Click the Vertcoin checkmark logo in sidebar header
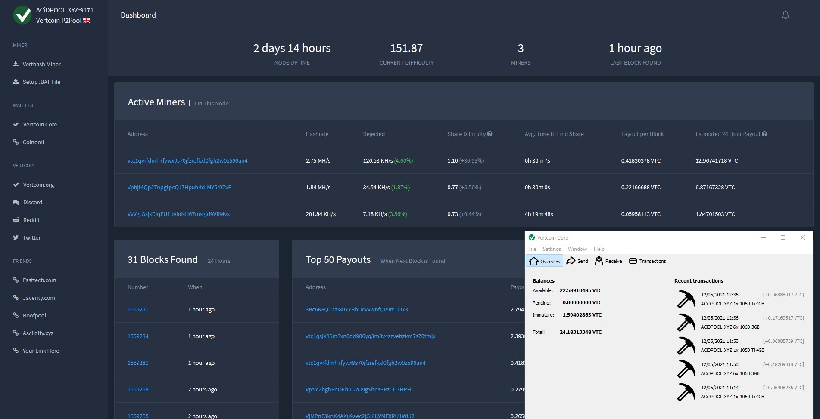820x419 pixels. [x=22, y=15]
